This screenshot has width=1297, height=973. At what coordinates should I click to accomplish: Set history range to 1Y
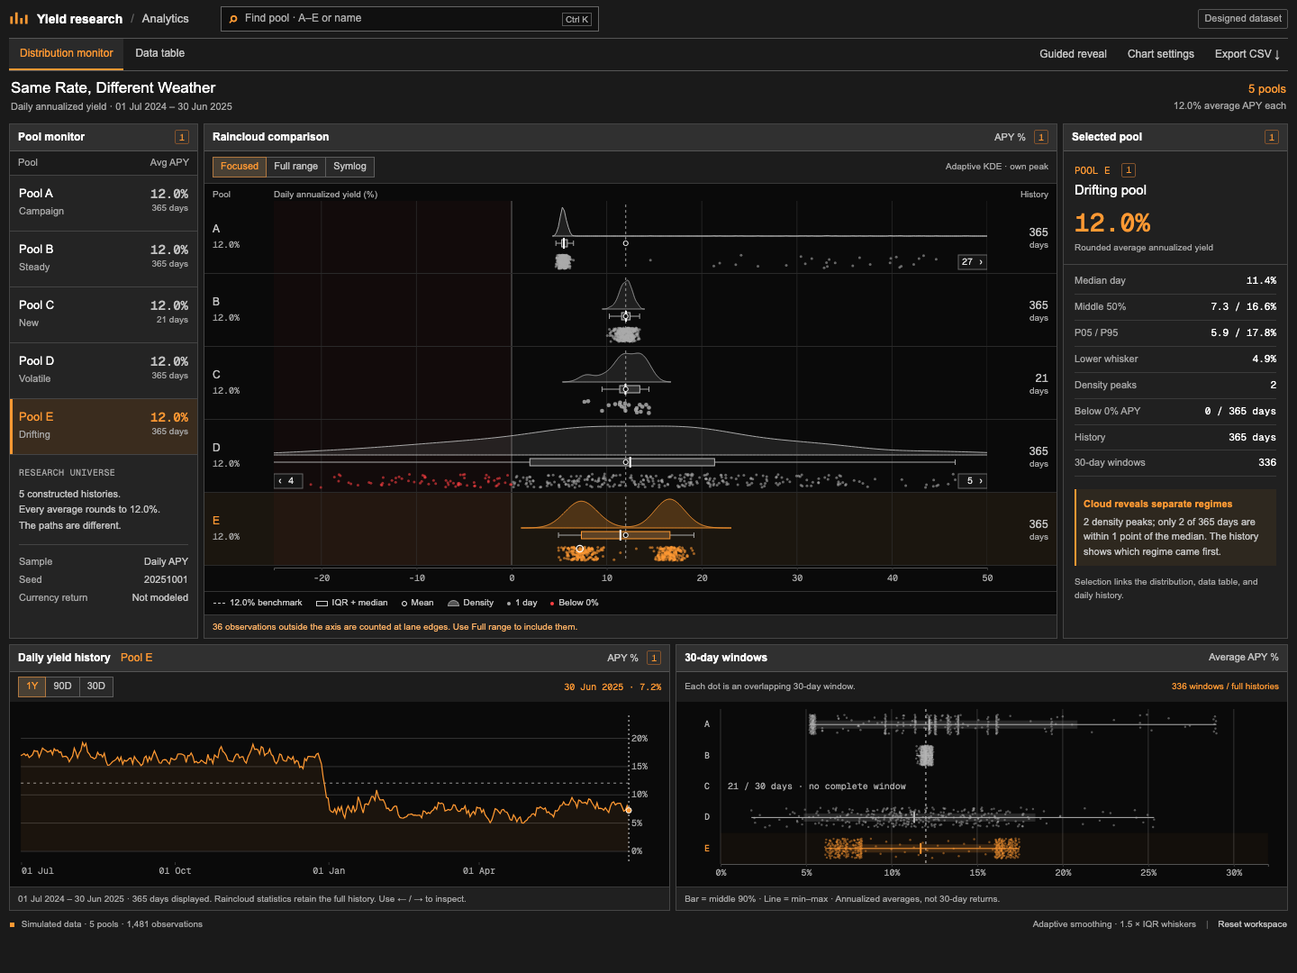coord(32,687)
